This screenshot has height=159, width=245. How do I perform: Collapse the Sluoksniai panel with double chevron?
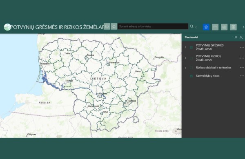[236, 37]
